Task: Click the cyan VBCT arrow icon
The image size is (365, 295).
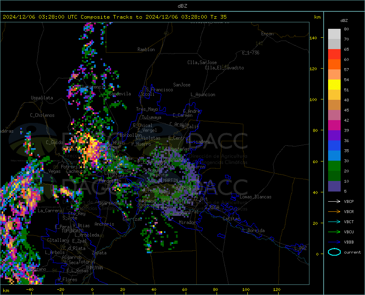Action: (x=334, y=222)
